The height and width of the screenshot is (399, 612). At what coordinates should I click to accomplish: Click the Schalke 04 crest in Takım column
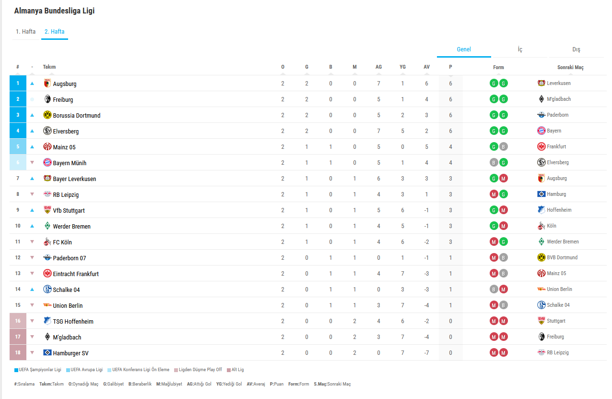coord(47,289)
